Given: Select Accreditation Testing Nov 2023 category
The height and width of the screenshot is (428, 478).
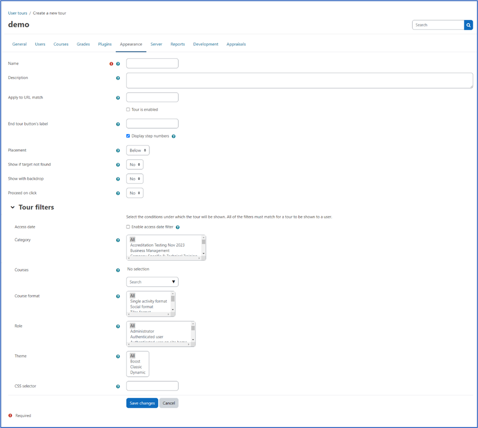Looking at the screenshot, I should (157, 245).
